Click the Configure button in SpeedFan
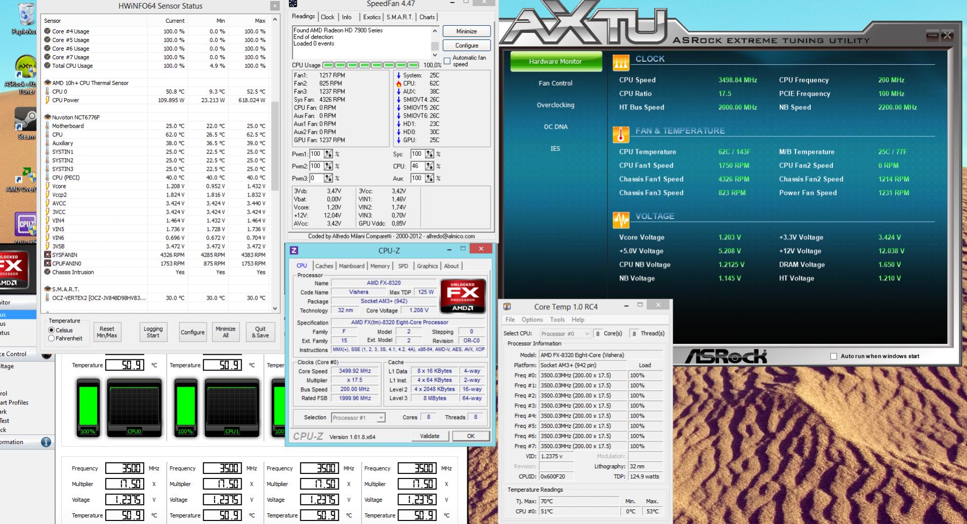The width and height of the screenshot is (967, 524). [x=466, y=46]
